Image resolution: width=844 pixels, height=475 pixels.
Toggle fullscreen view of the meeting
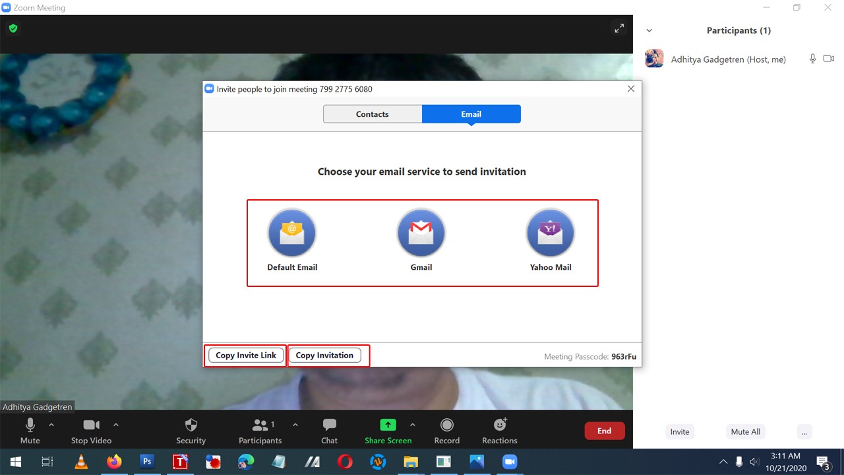[x=618, y=28]
